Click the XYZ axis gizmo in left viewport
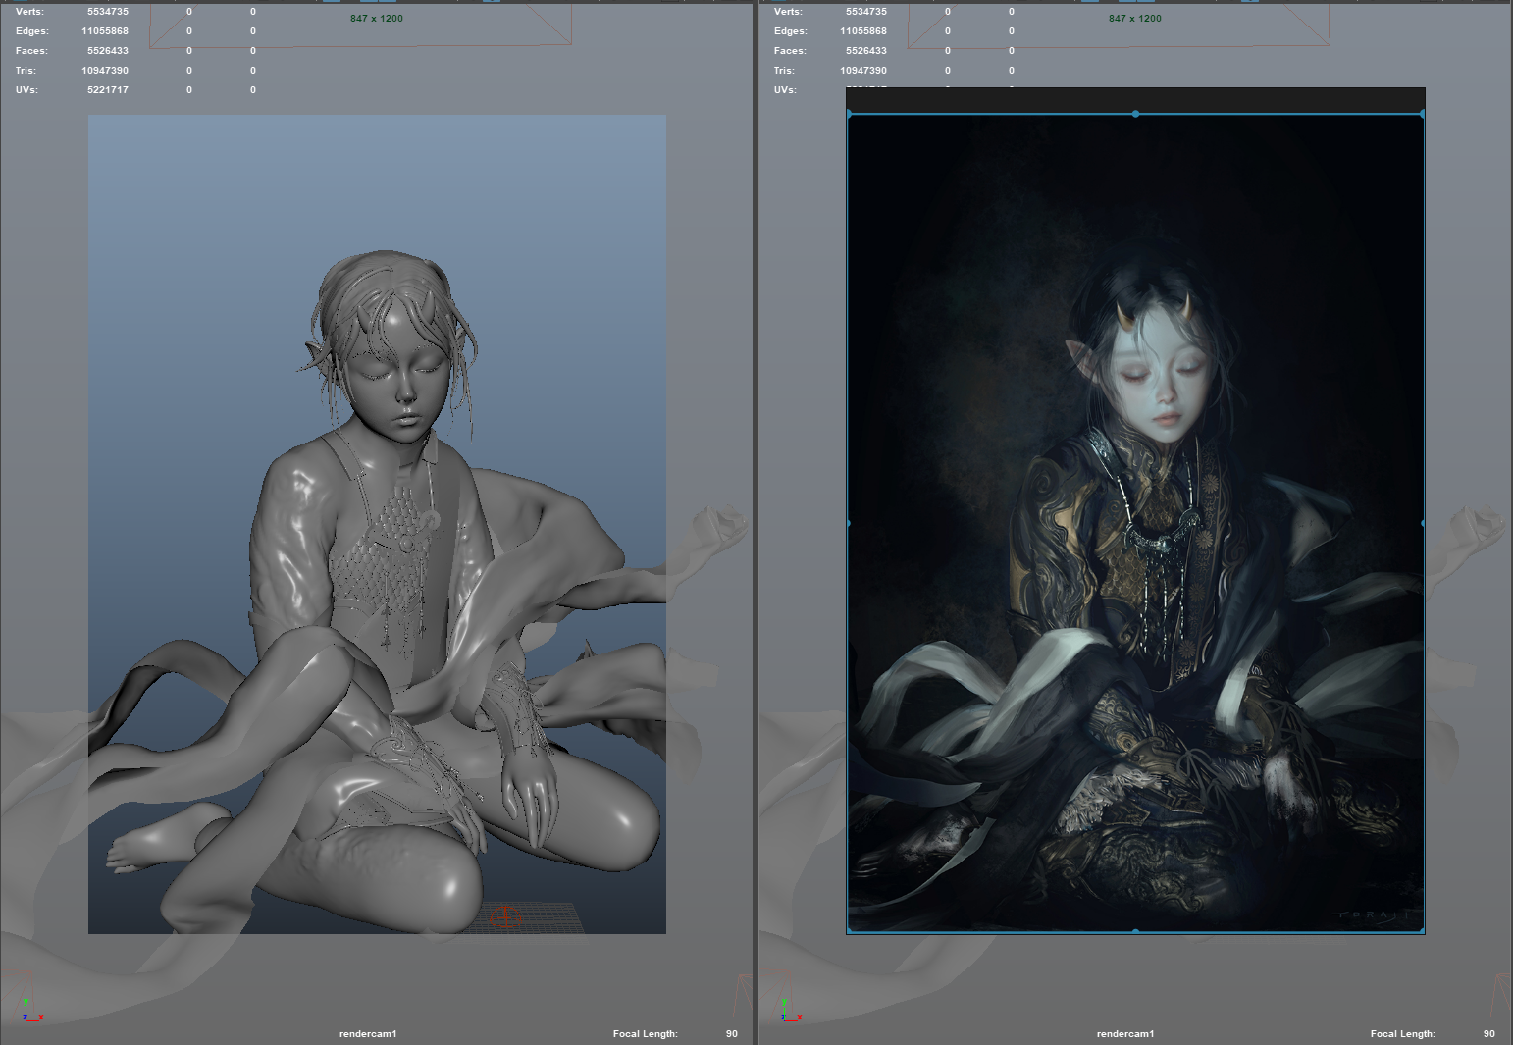The image size is (1513, 1045). [31, 1012]
